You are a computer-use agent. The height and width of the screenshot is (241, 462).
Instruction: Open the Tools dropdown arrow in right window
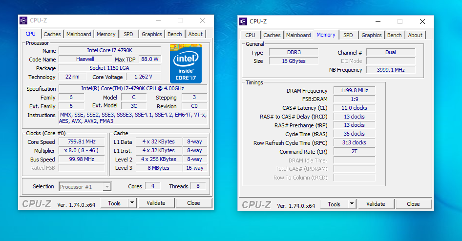pos(352,204)
